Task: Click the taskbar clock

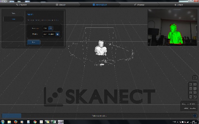Action: (x=194, y=122)
